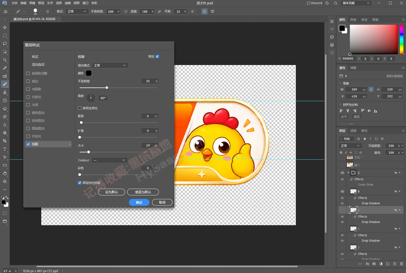Select the Pen tool

[5, 141]
